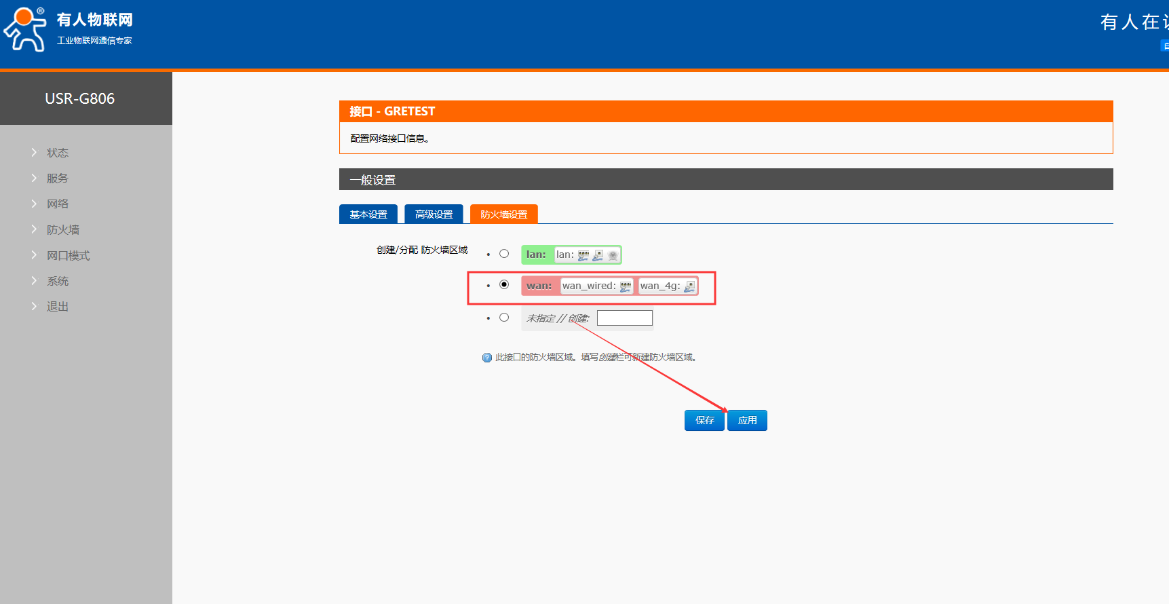Click the wan_wired switch icon

[x=626, y=286]
